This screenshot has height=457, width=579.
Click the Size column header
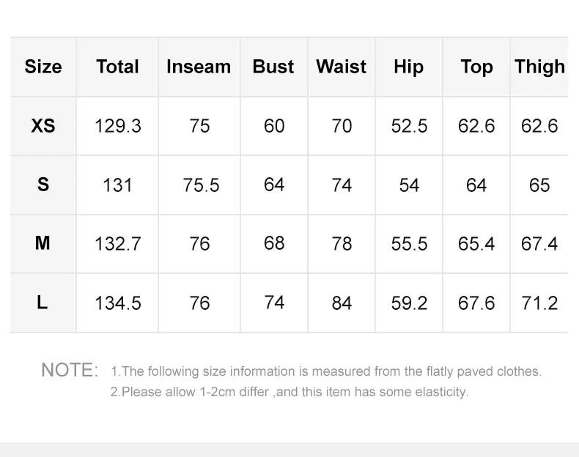(43, 67)
